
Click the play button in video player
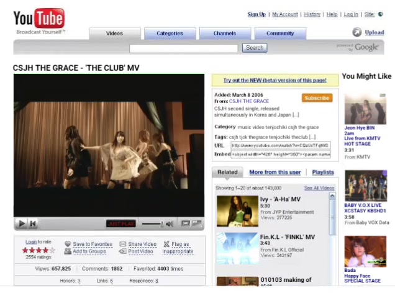(x=21, y=223)
